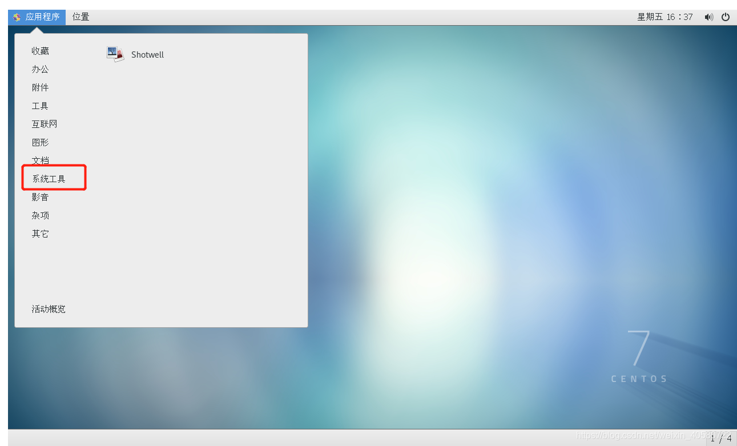
Task: Select the 收藏 category
Action: pyautogui.click(x=41, y=51)
